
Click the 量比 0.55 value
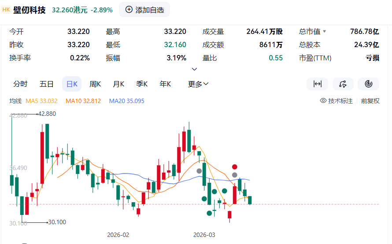coord(276,58)
